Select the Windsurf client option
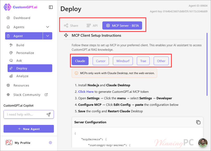Viewport: 211px width, 151px height. click(123, 61)
